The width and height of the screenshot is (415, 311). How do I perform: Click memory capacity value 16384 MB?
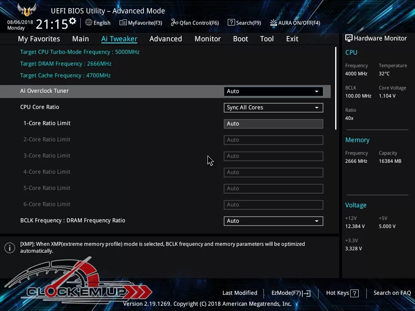[390, 161]
